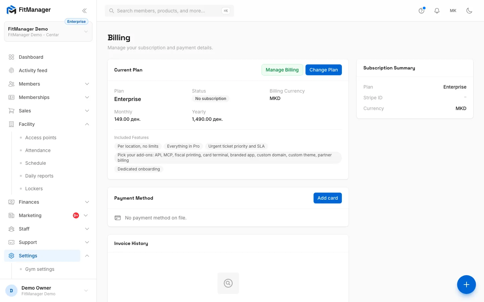Click the Everything in Pro tag
The width and height of the screenshot is (484, 302).
183,146
